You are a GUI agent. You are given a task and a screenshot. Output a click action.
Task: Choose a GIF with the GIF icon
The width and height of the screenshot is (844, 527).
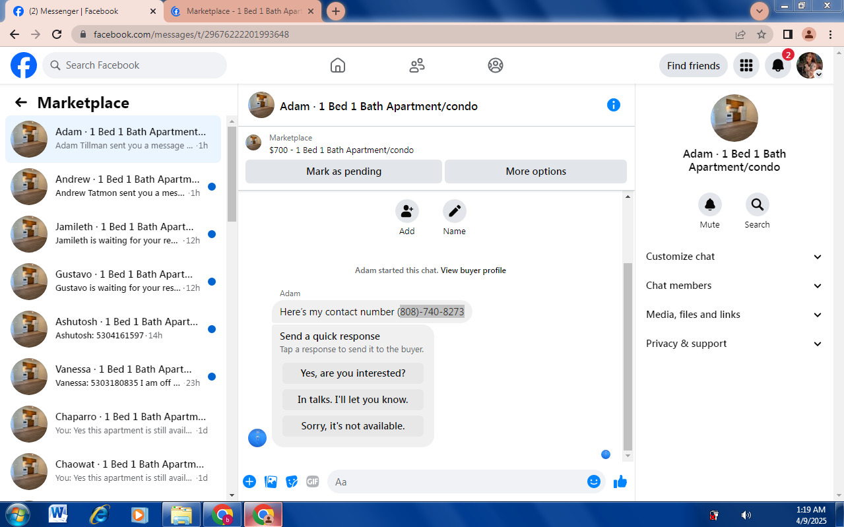click(x=313, y=481)
